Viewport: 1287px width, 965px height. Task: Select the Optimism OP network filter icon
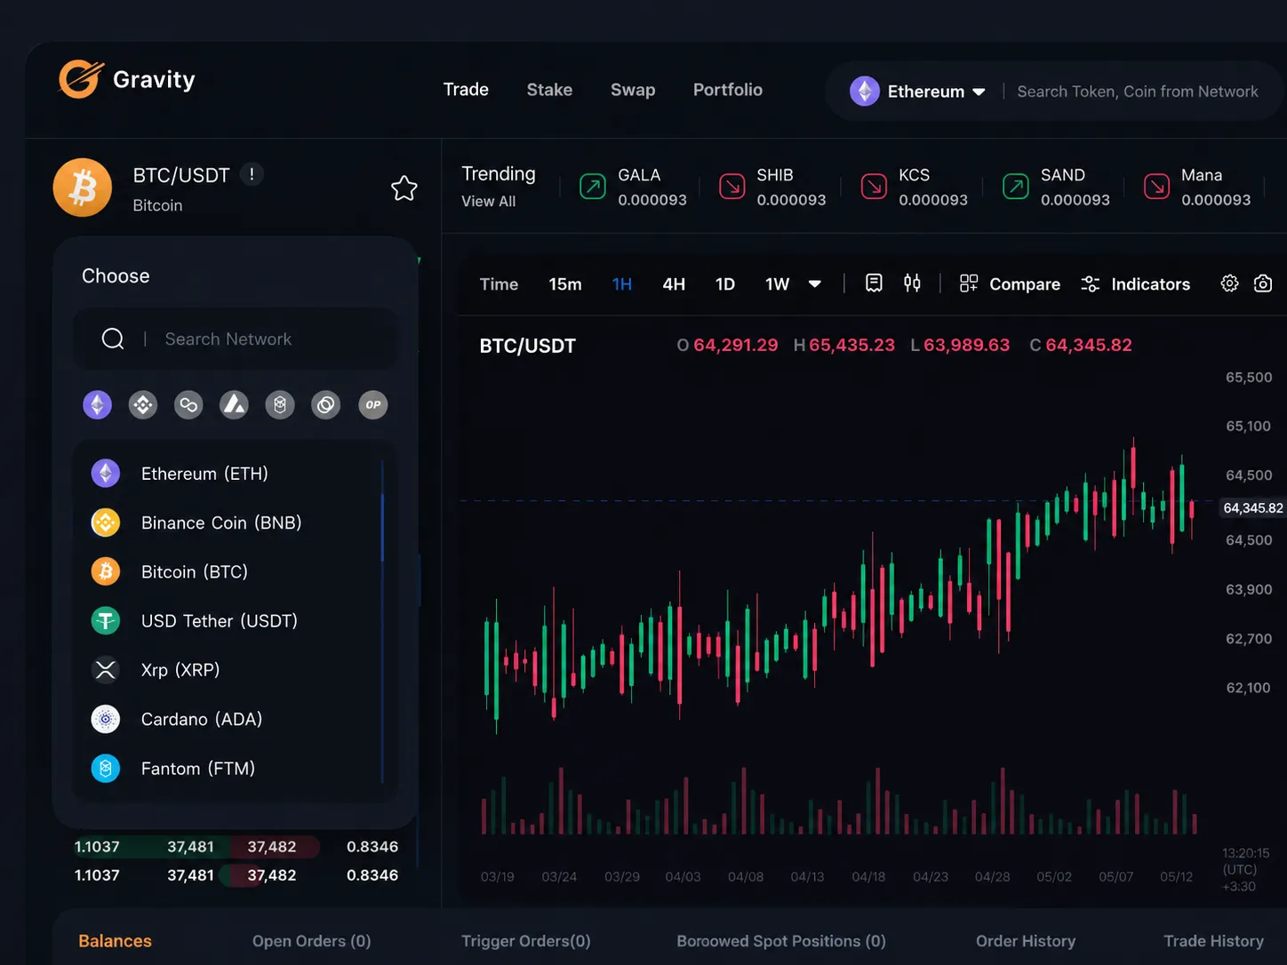[373, 405]
